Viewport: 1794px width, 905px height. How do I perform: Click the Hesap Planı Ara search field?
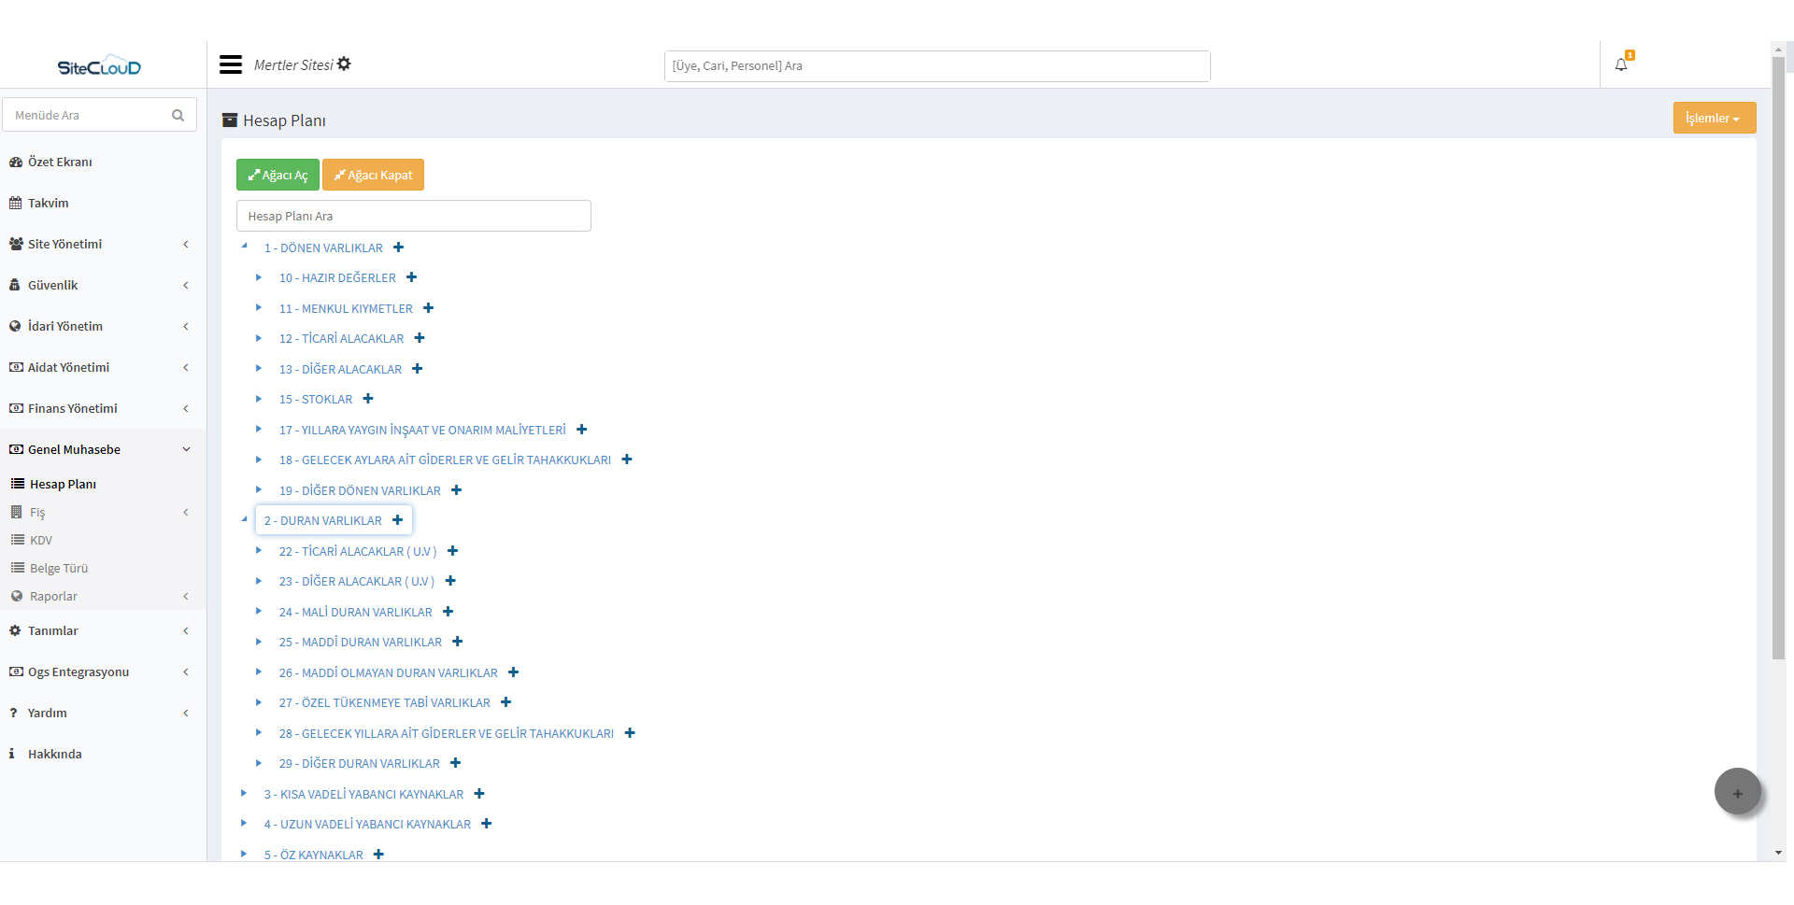point(414,216)
